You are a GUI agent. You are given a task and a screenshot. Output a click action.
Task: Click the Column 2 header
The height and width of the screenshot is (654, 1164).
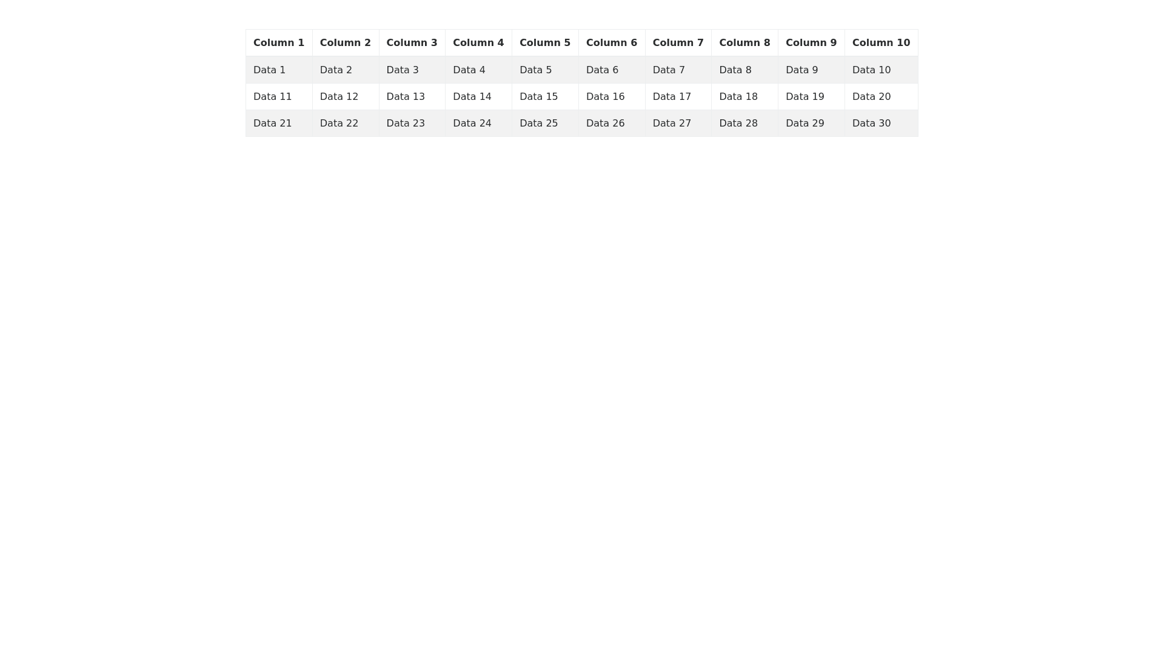346,43
